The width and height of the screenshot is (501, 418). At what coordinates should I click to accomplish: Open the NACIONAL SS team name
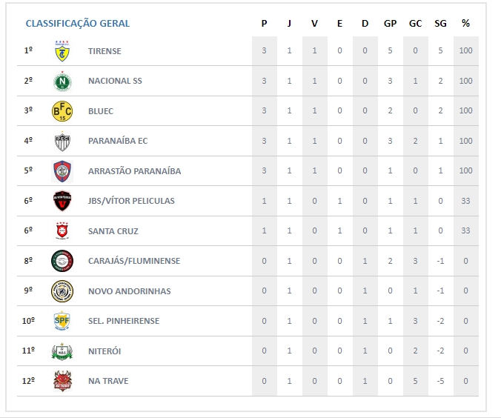[x=115, y=81]
